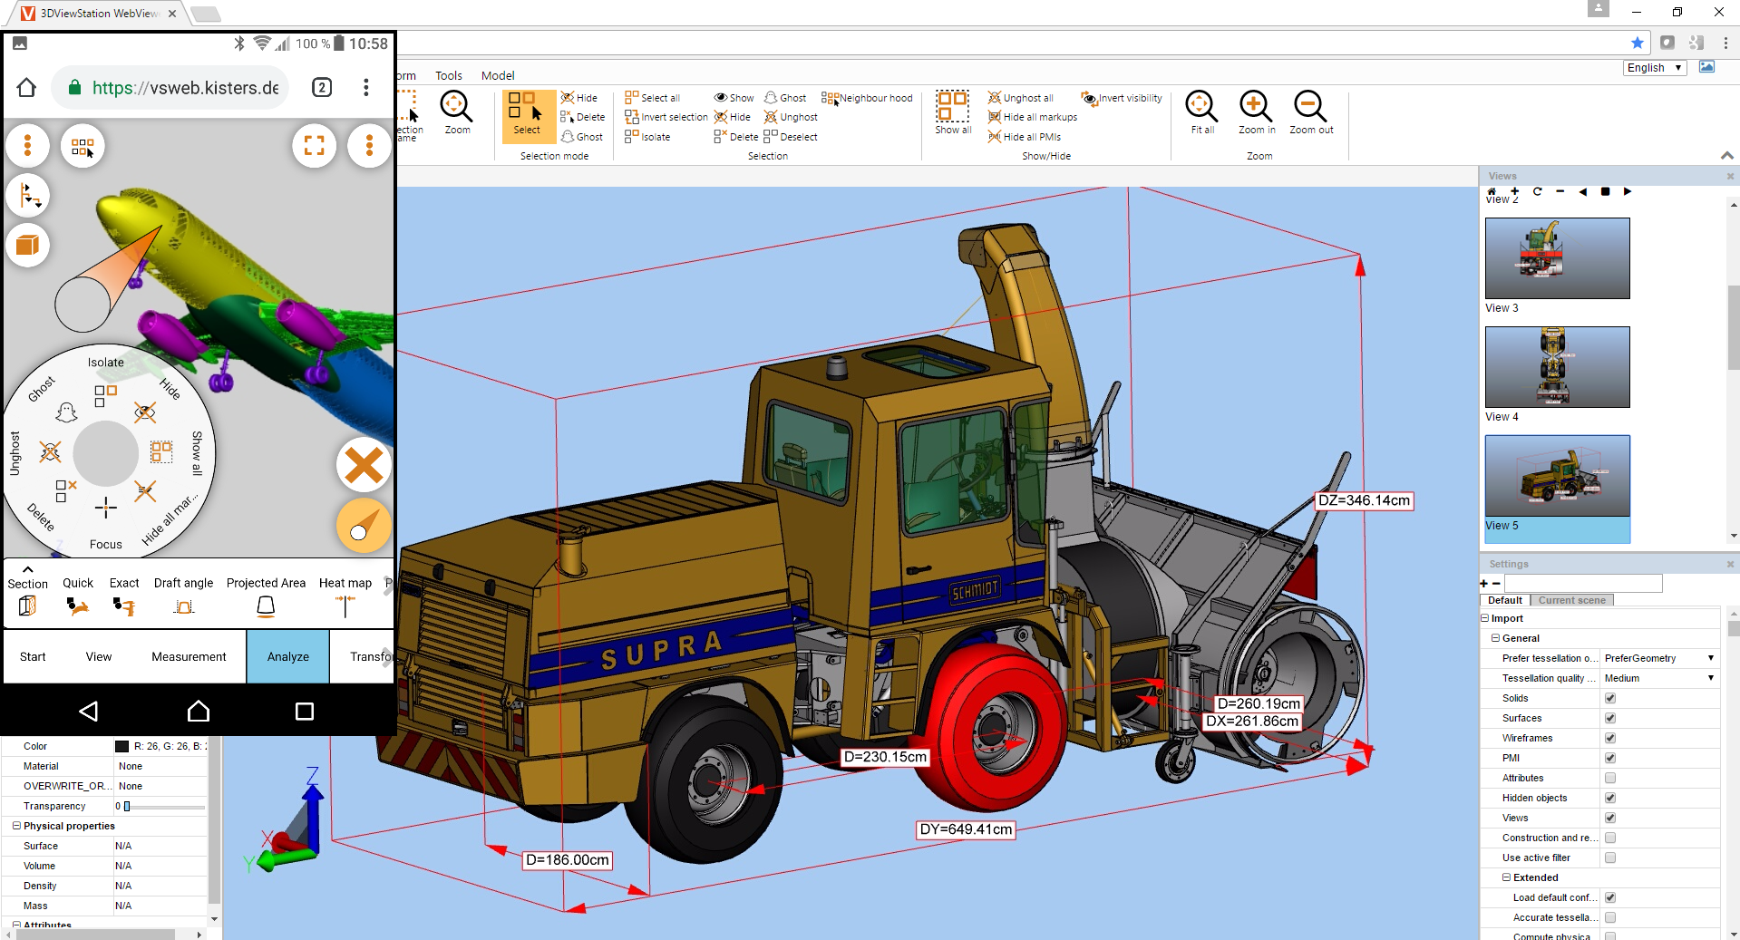Click the Show all icon in ribbon
Screen dimensions: 1740x940
(952, 107)
